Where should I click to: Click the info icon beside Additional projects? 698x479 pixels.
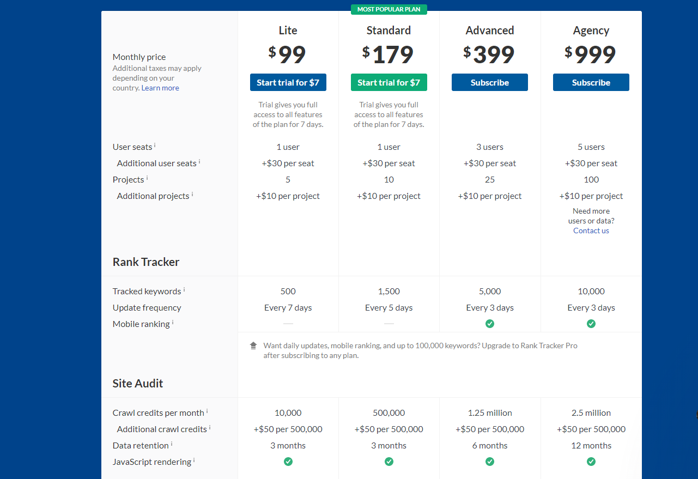pyautogui.click(x=192, y=194)
